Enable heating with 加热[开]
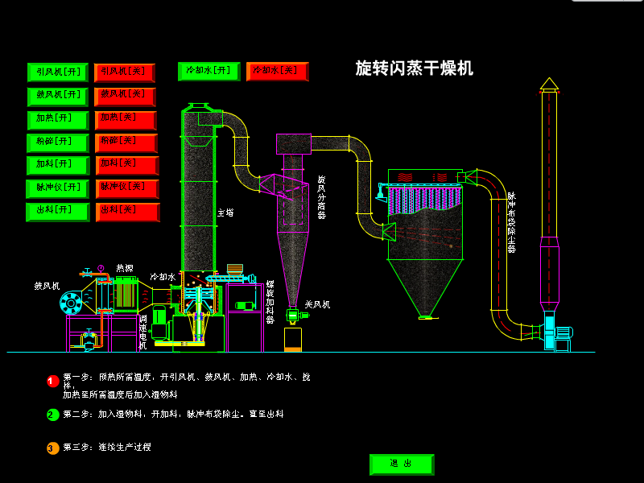The width and height of the screenshot is (644, 483). pyautogui.click(x=58, y=119)
